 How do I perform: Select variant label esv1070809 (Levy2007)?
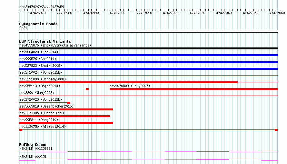tap(130, 86)
